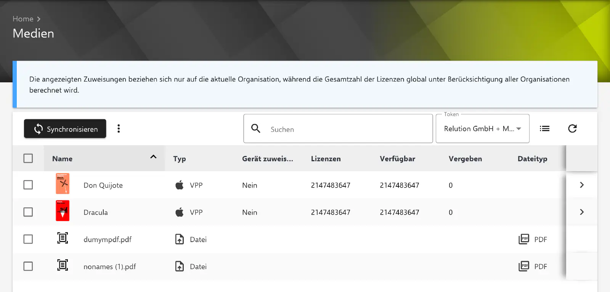Click Verfügbar value 2147483647 for Dracula
Viewport: 610px width, 292px height.
(399, 212)
